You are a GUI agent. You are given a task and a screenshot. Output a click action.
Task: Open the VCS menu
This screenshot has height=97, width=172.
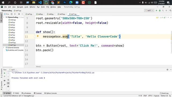click(x=48, y=7)
